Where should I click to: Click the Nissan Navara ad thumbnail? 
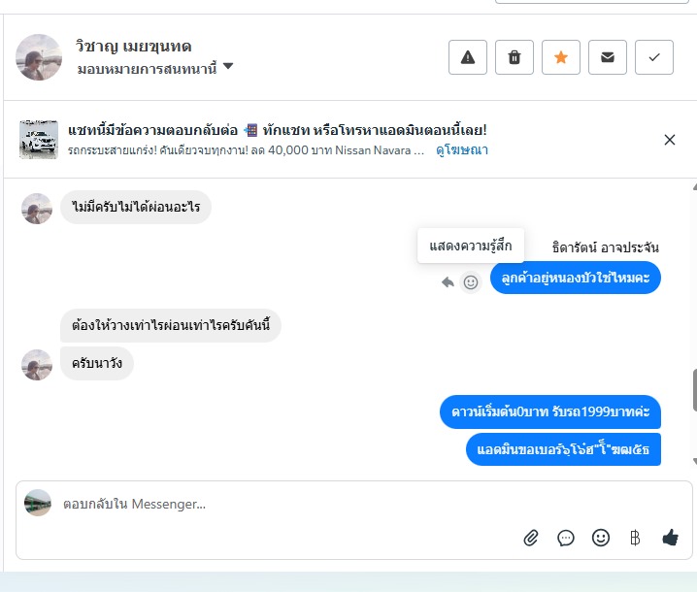click(39, 140)
